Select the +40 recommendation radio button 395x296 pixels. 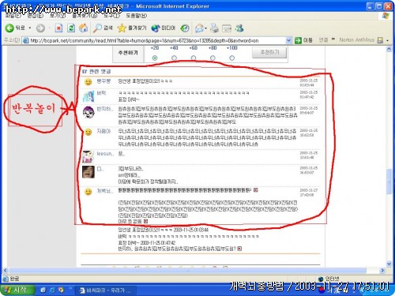(x=174, y=58)
